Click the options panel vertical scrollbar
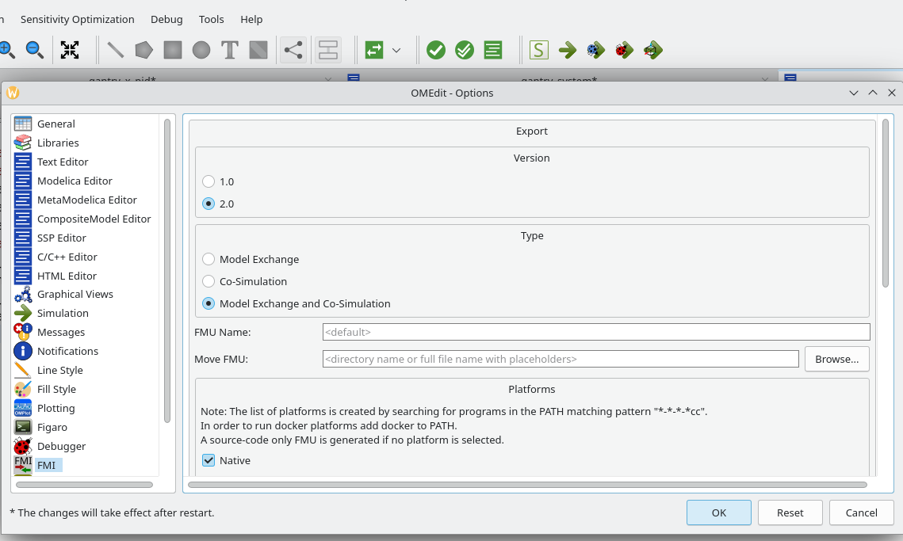Image resolution: width=903 pixels, height=541 pixels. pyautogui.click(x=886, y=204)
